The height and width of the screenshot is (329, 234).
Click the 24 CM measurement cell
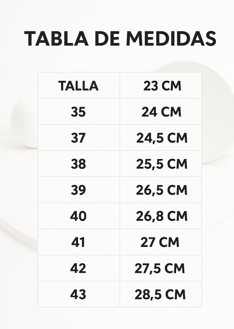click(x=161, y=112)
